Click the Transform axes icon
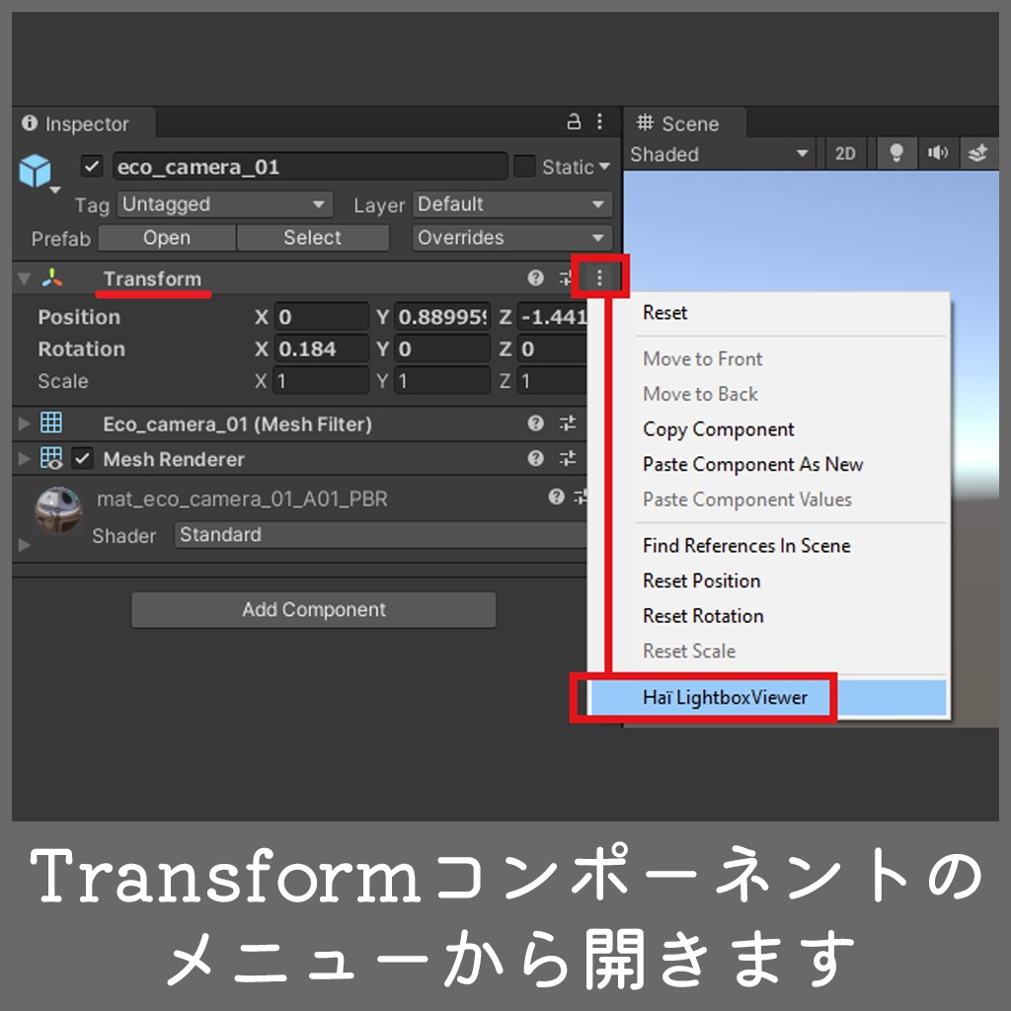 52,277
